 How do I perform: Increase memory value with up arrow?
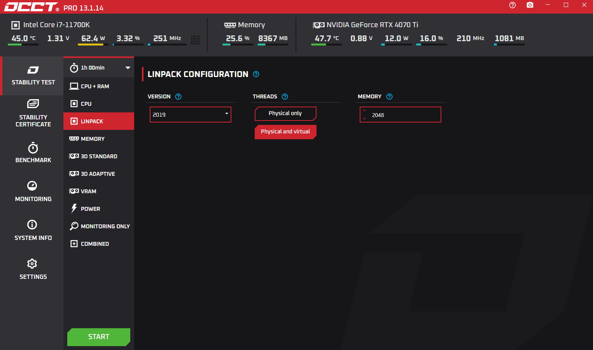[364, 111]
